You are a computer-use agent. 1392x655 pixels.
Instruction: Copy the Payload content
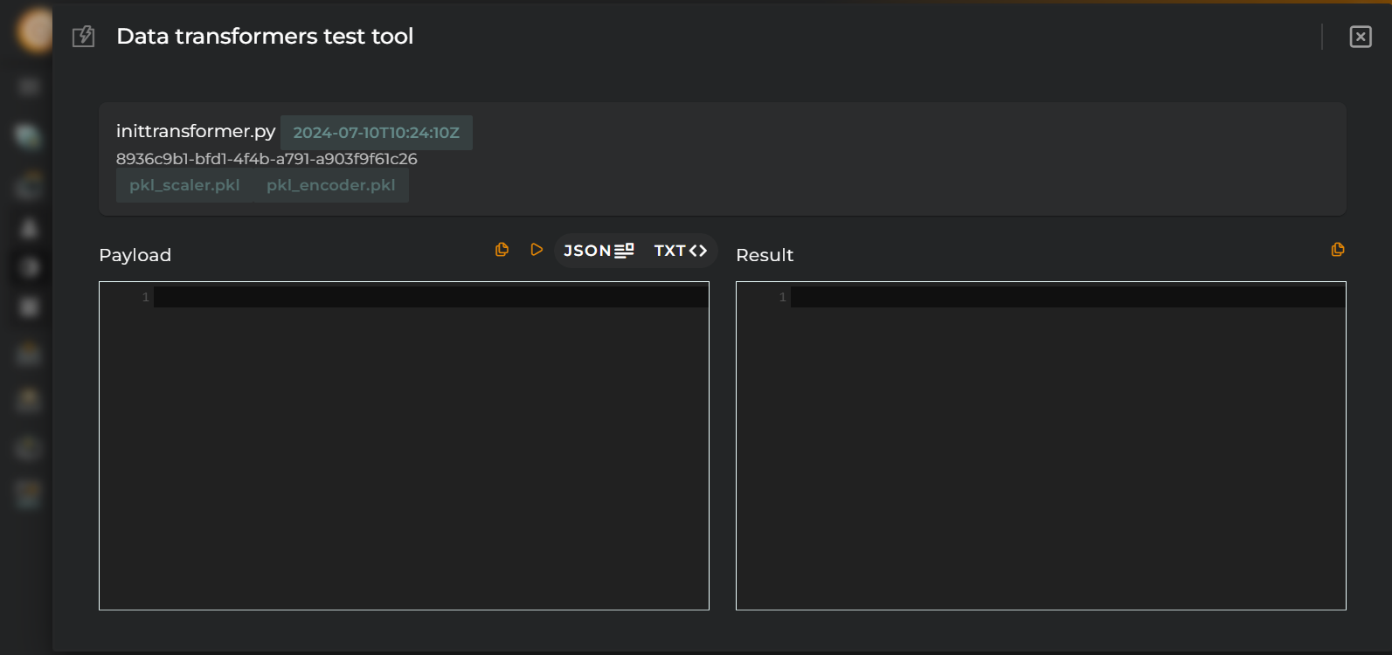coord(502,250)
